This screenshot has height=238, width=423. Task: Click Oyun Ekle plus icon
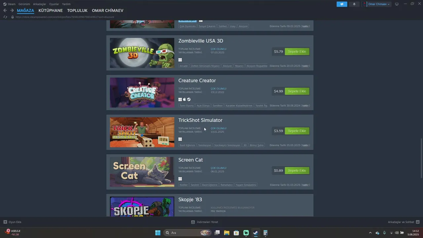5,222
